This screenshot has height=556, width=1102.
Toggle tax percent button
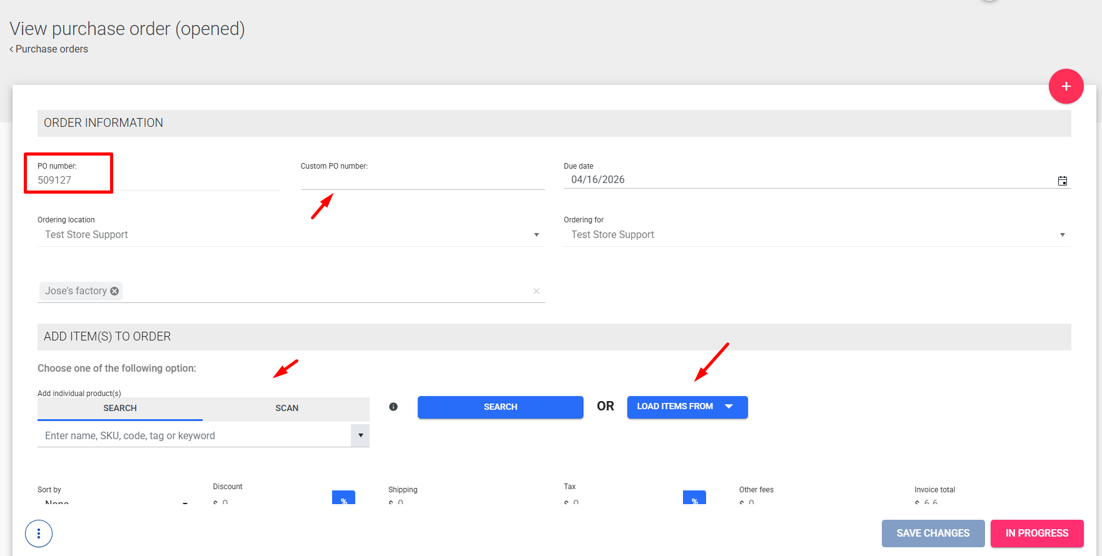694,499
